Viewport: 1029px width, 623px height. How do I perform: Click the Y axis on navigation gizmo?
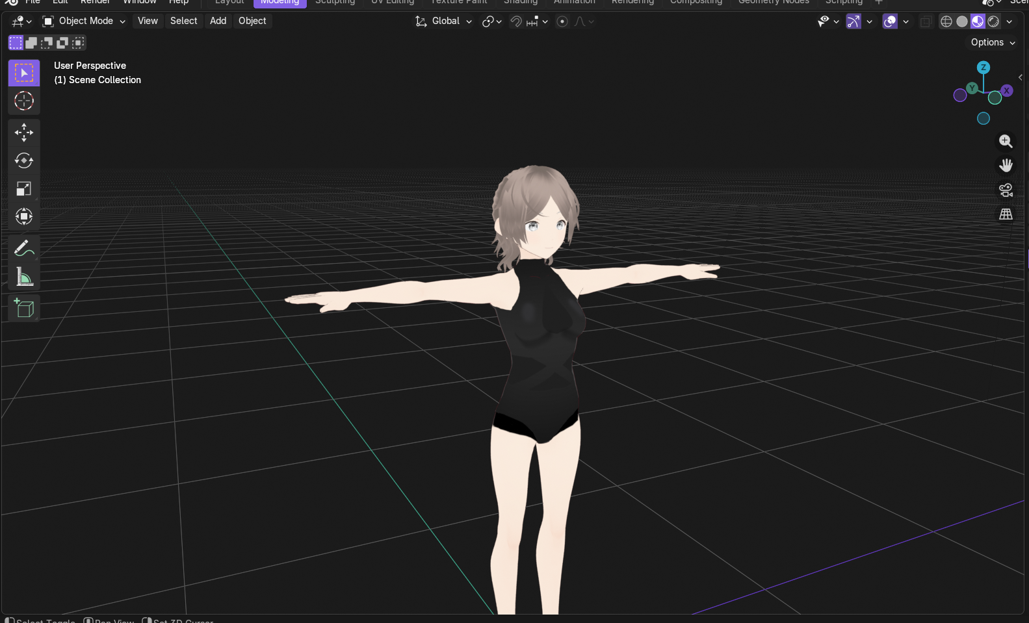[972, 88]
